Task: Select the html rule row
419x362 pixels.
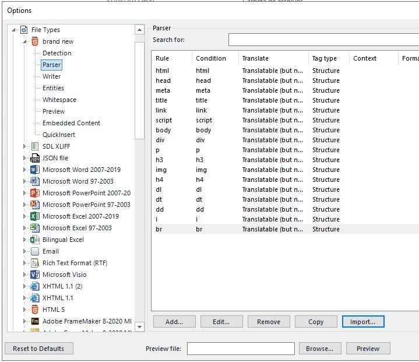Action: coord(287,71)
